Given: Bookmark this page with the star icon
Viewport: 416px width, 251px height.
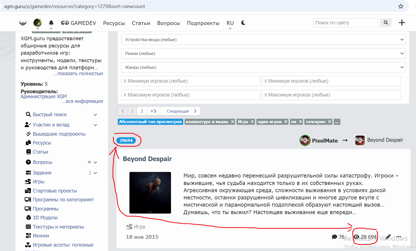Looking at the screenshot, I should pyautogui.click(x=401, y=6).
